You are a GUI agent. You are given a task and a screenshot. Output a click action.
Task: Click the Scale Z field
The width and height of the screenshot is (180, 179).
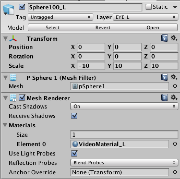click(164, 66)
